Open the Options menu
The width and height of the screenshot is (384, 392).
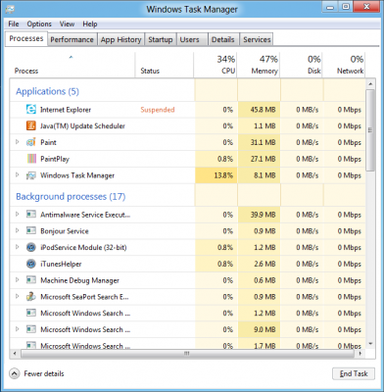pyautogui.click(x=39, y=24)
